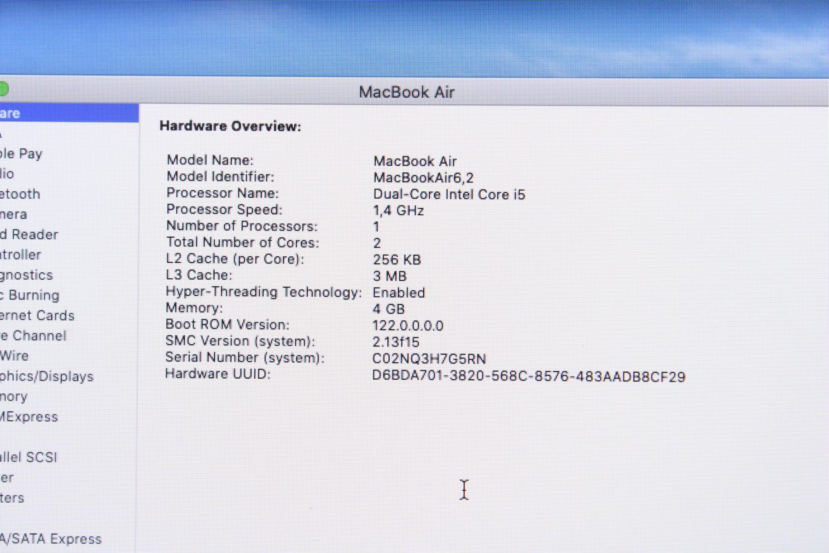The width and height of the screenshot is (829, 553).
Task: Open the Card Reader sidebar entry
Action: (x=29, y=235)
